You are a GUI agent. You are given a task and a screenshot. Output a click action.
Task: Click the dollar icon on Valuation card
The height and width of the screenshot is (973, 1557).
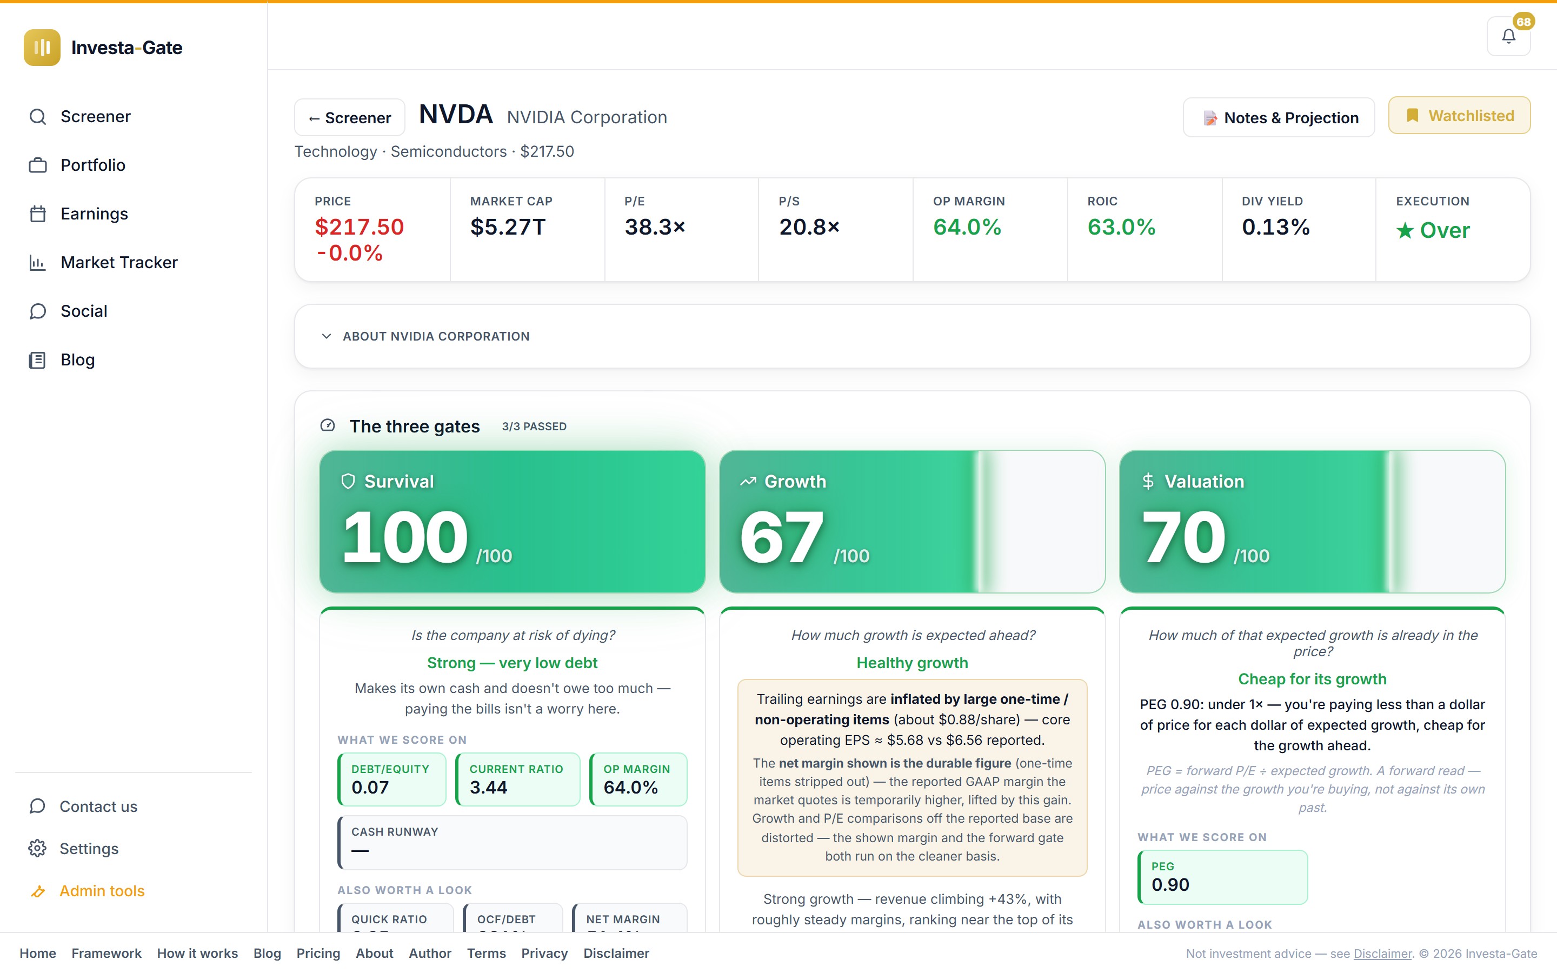pos(1148,481)
